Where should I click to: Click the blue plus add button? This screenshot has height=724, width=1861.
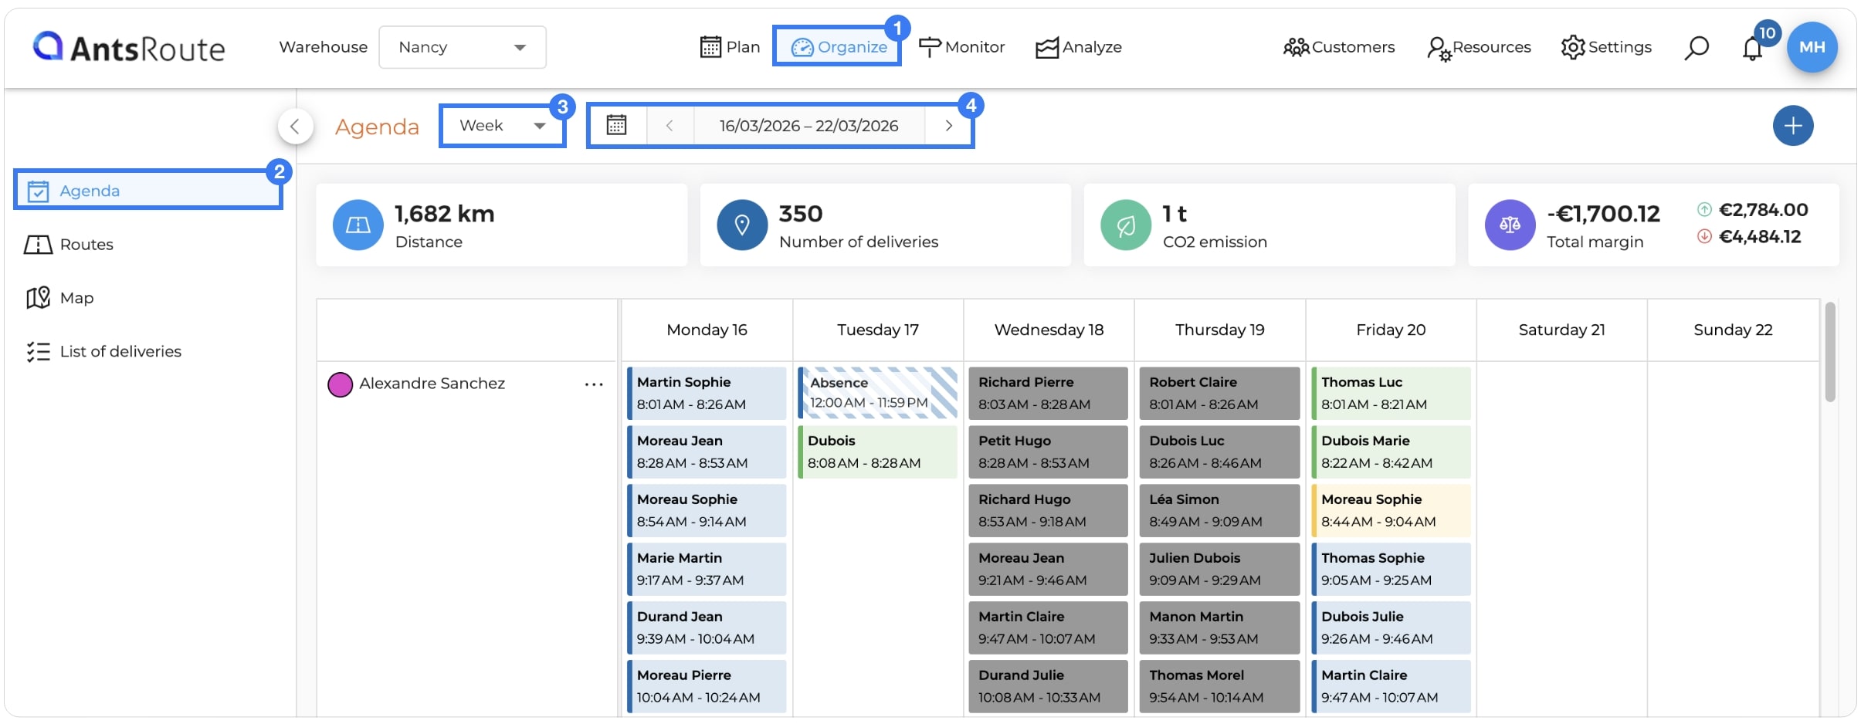point(1793,126)
